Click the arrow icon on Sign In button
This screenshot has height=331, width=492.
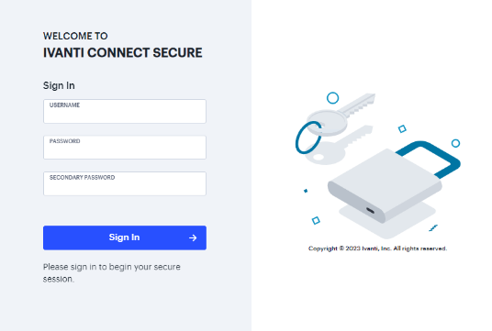193,237
